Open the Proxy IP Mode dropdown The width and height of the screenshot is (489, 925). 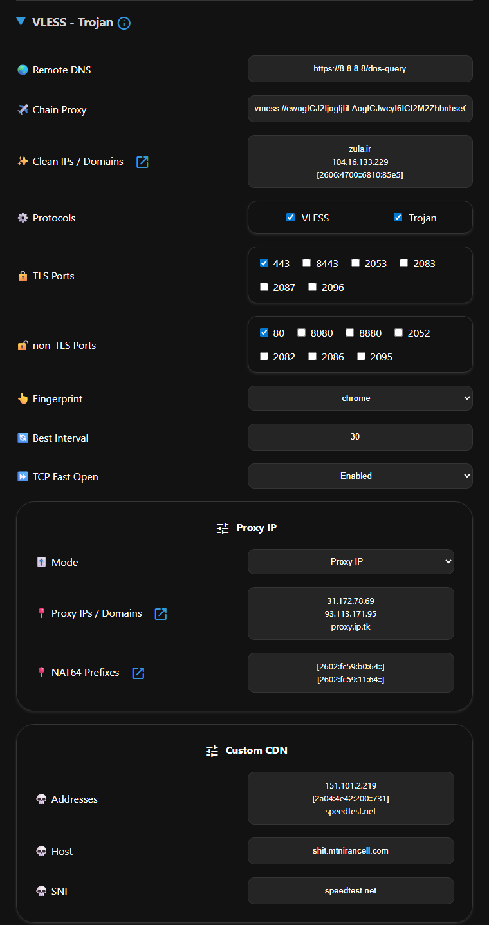pyautogui.click(x=350, y=561)
